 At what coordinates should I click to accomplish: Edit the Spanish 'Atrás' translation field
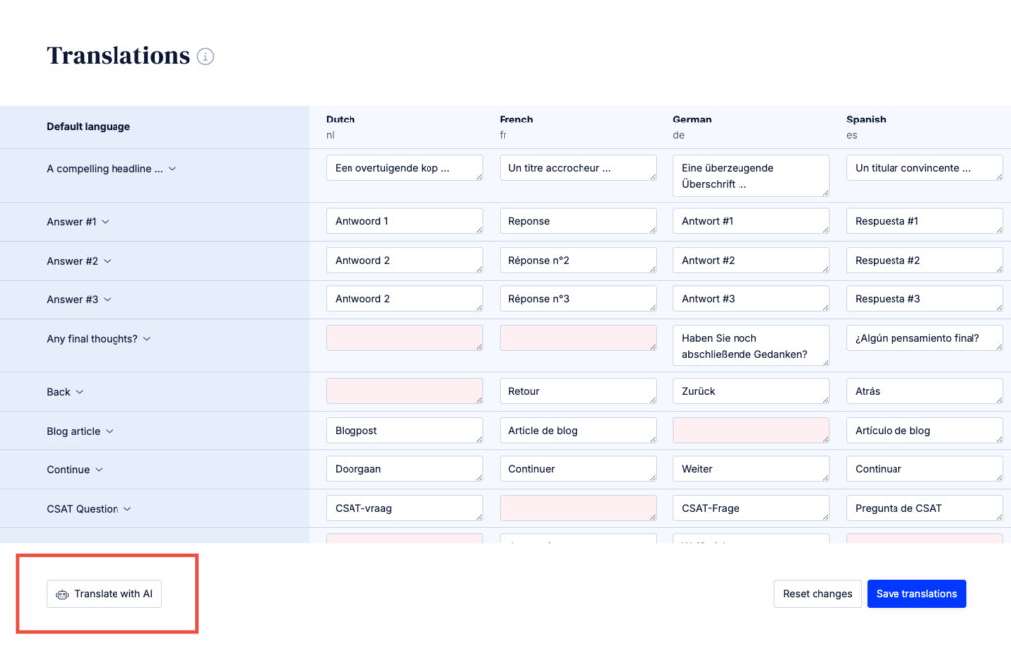(x=924, y=391)
